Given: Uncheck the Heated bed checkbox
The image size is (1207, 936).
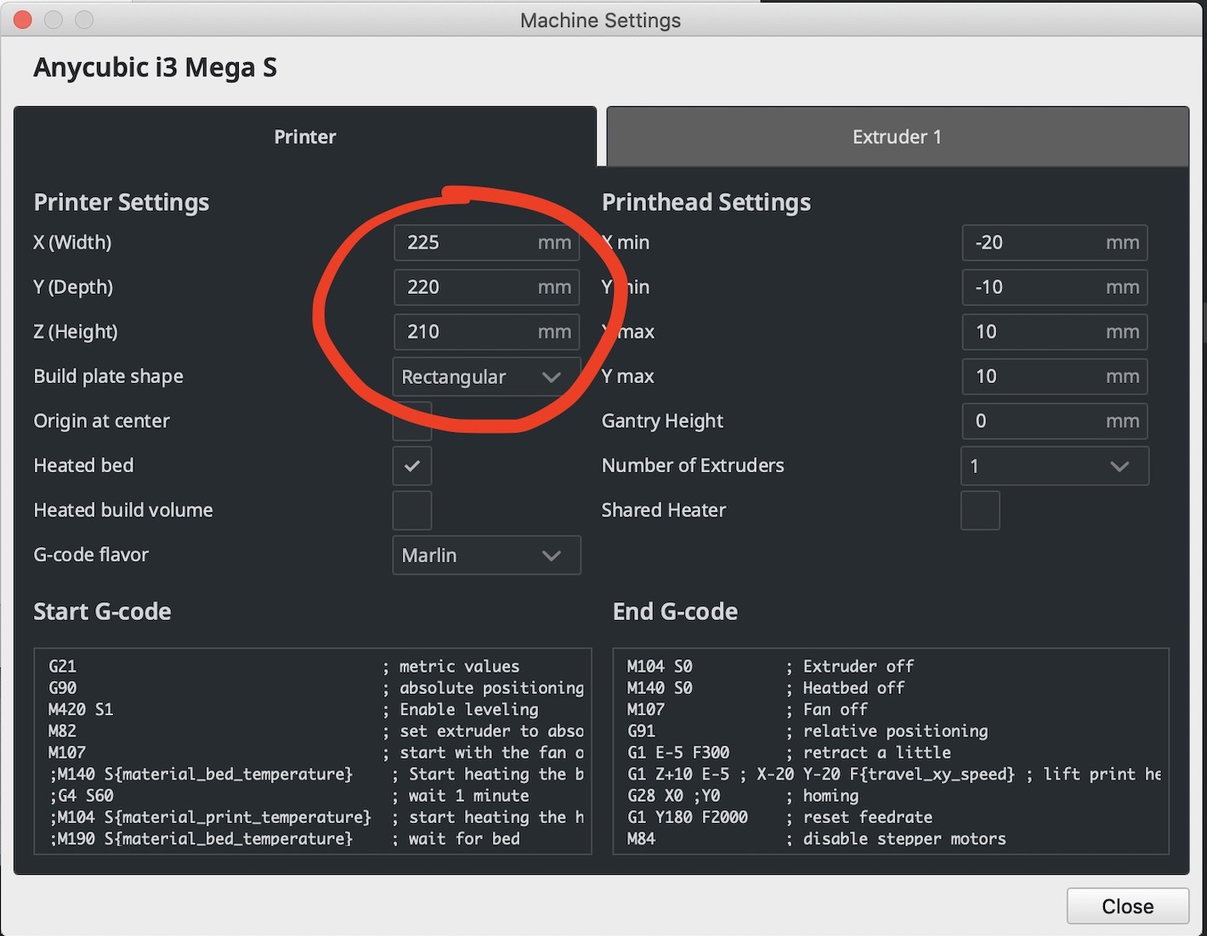Looking at the screenshot, I should 412,466.
